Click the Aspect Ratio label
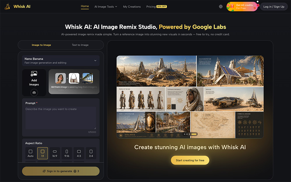This screenshot has width=291, height=182. pyautogui.click(x=33, y=143)
